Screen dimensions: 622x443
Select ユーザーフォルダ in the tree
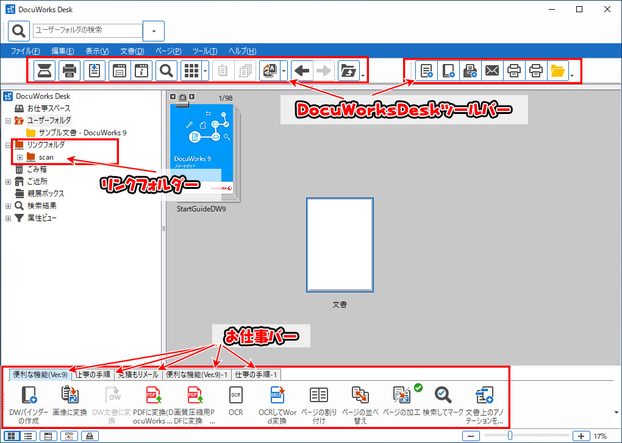(49, 120)
